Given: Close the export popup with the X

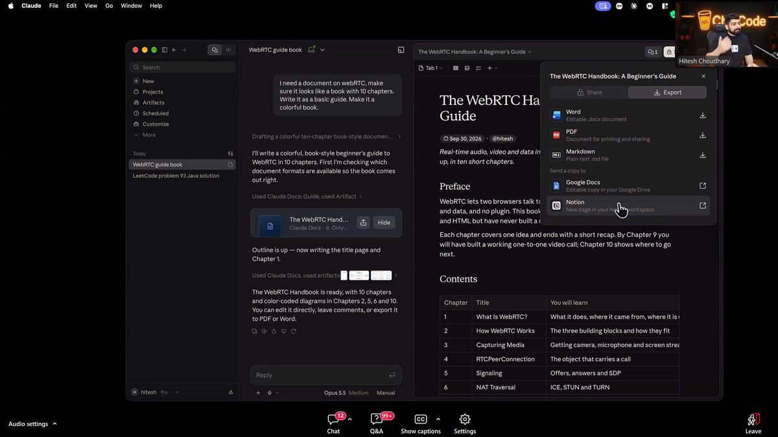Looking at the screenshot, I should pos(703,76).
